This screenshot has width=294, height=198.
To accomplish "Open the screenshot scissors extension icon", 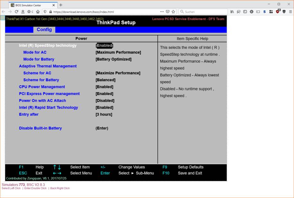I will (x=238, y=12).
